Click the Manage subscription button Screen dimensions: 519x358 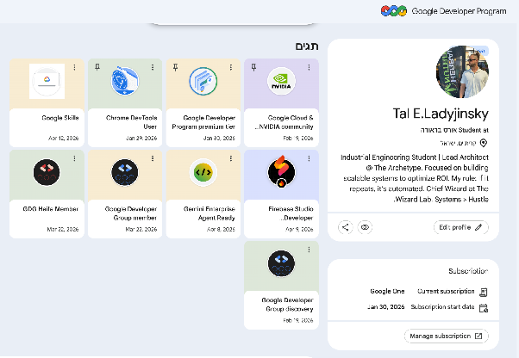pos(447,336)
